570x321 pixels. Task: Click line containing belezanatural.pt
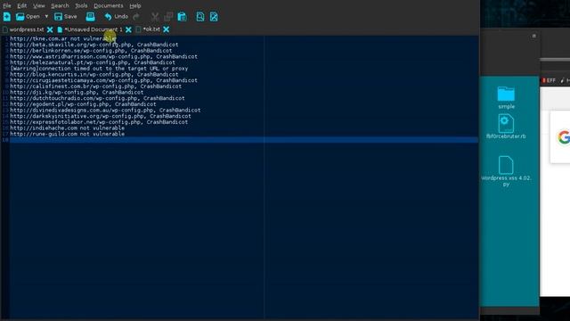93,62
